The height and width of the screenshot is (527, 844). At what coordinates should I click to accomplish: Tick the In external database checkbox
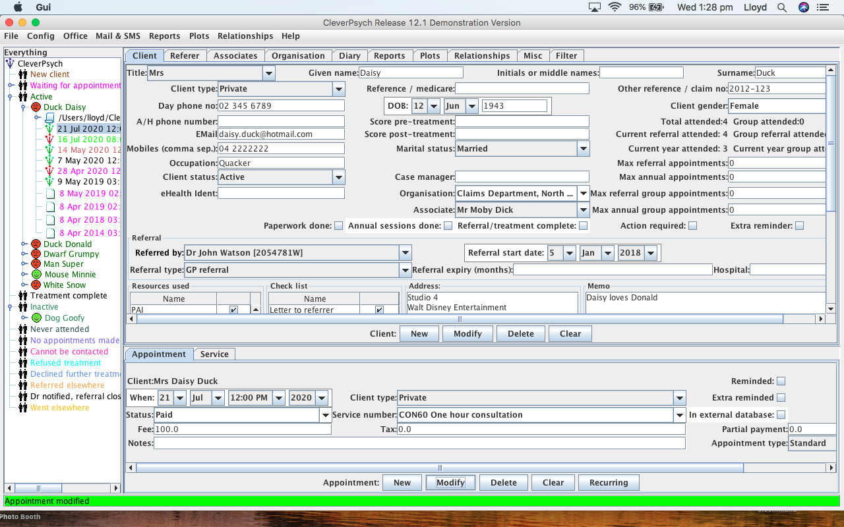[781, 415]
